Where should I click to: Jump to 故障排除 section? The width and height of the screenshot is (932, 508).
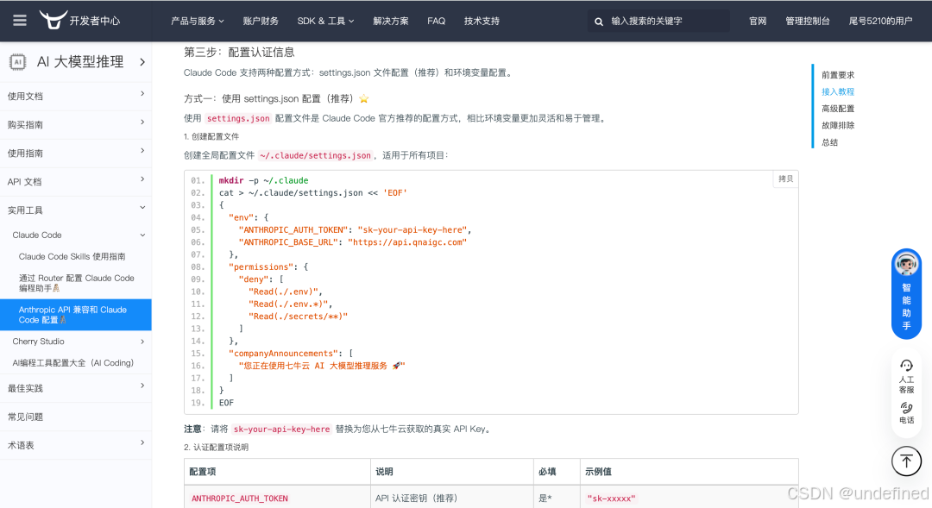click(x=837, y=125)
